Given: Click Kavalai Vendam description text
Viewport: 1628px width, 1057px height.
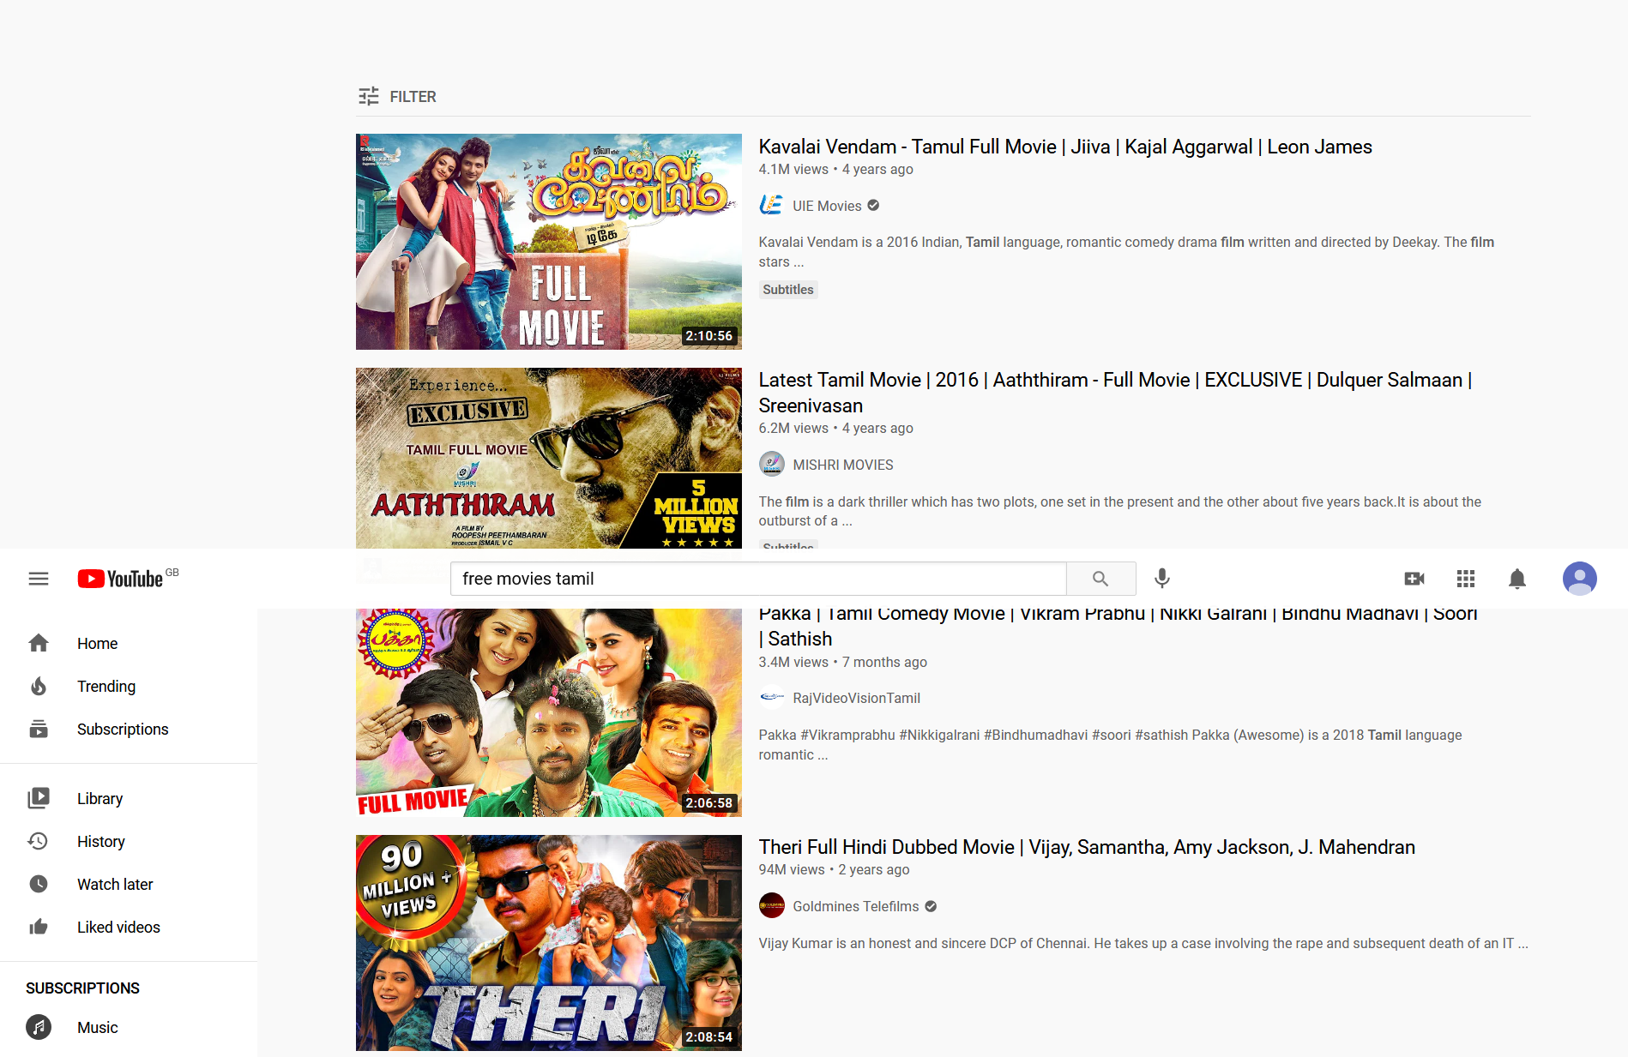Looking at the screenshot, I should [x=1126, y=252].
